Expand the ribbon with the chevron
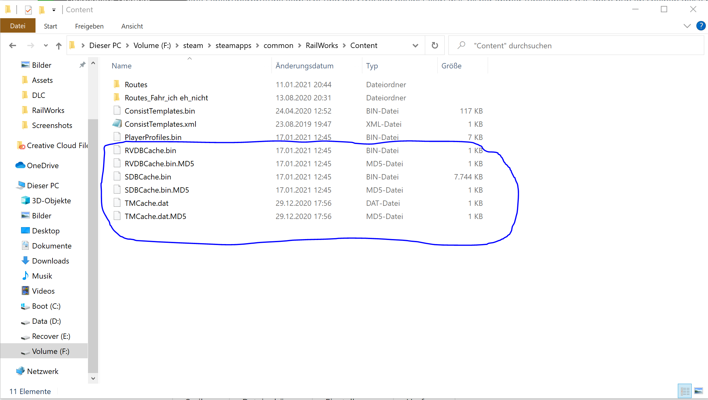 [x=687, y=26]
